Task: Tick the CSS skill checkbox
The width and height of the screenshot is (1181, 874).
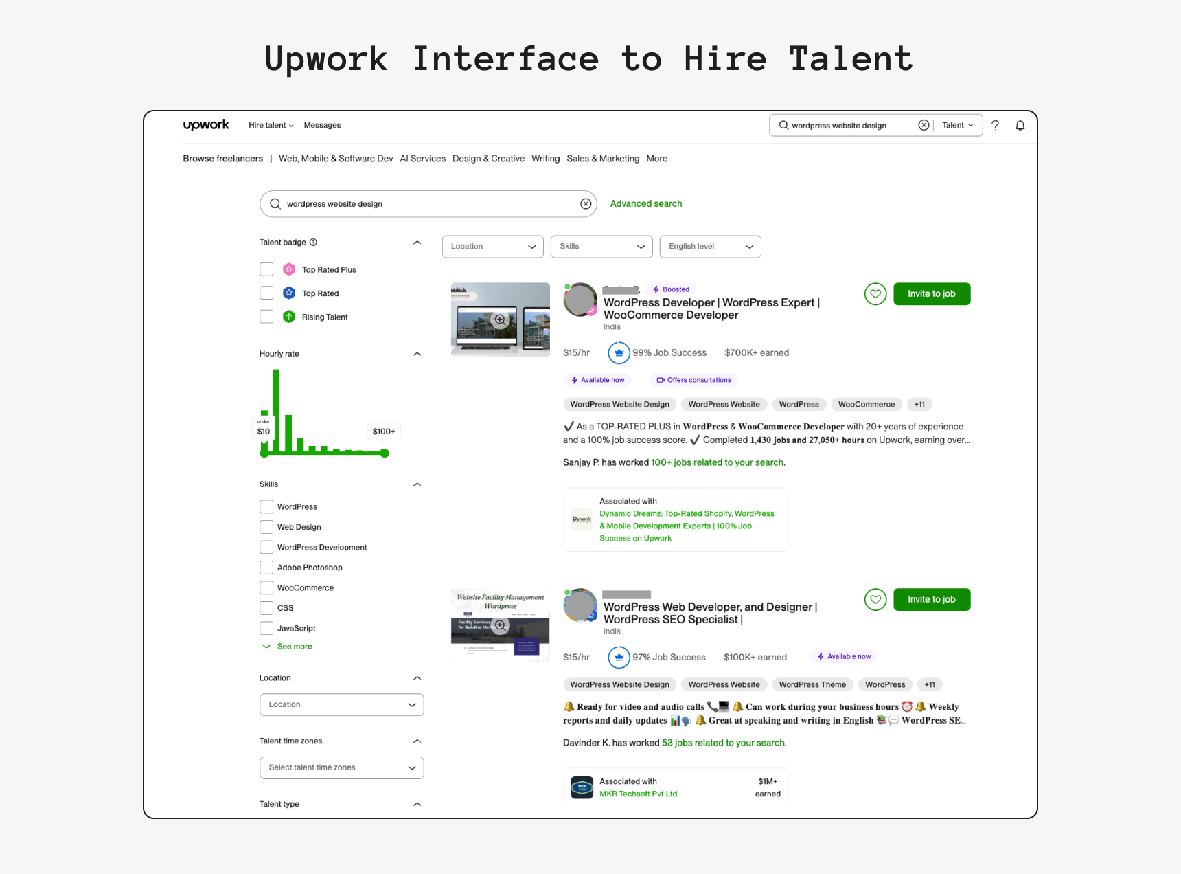Action: [x=266, y=608]
